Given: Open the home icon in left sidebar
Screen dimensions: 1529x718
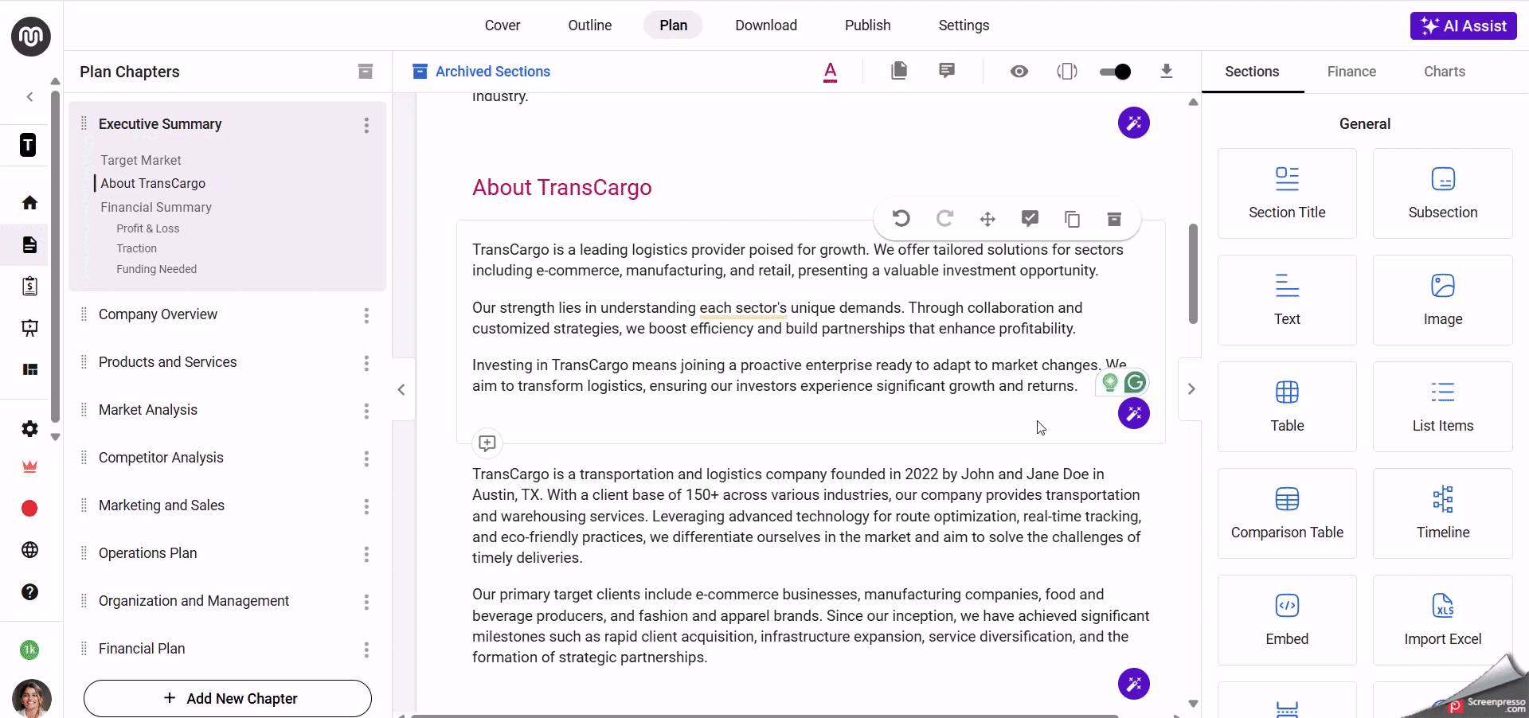Looking at the screenshot, I should point(29,203).
